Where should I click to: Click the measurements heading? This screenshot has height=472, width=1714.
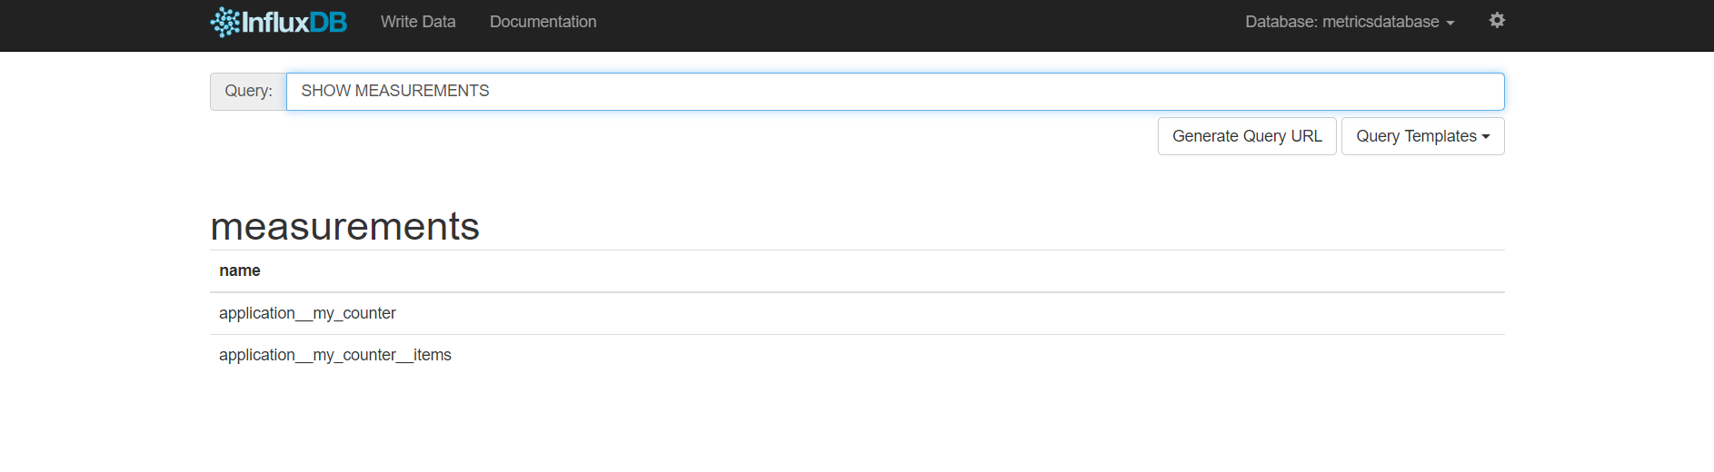344,226
